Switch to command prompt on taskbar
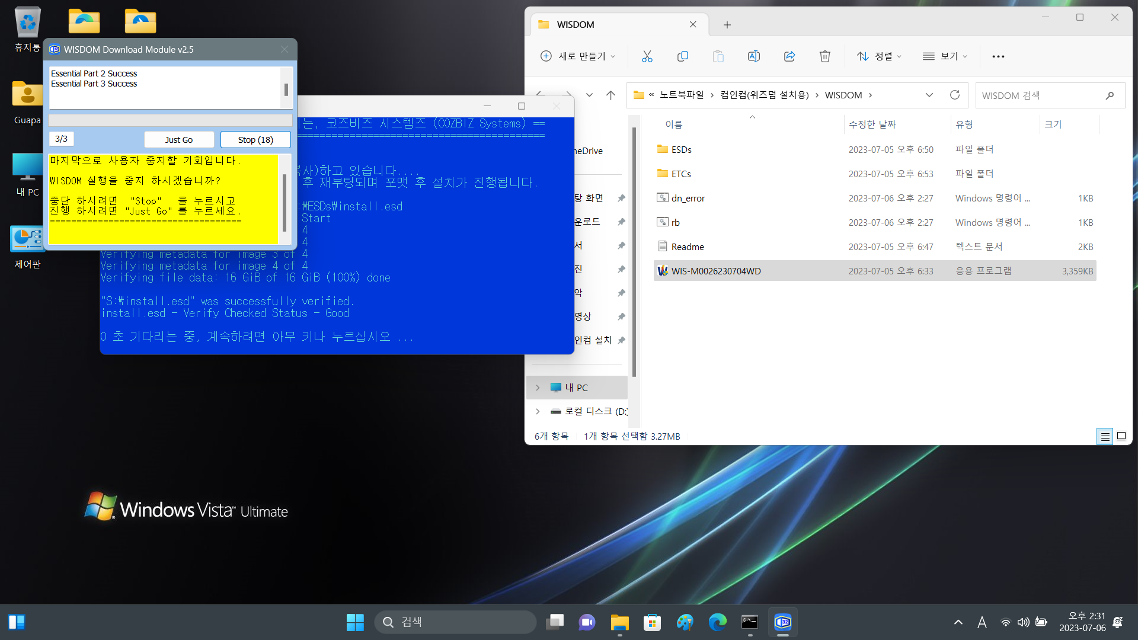Viewport: 1138px width, 640px height. pos(750,622)
